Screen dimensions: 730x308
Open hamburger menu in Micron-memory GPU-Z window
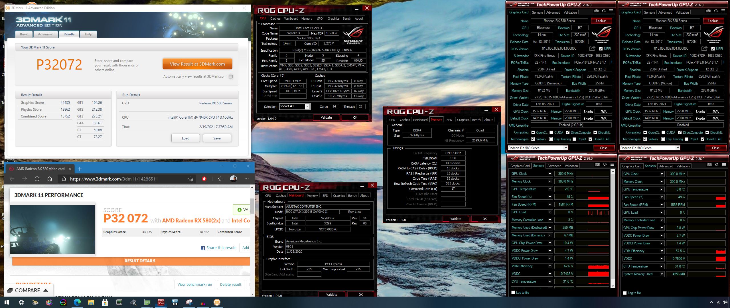coord(723,11)
